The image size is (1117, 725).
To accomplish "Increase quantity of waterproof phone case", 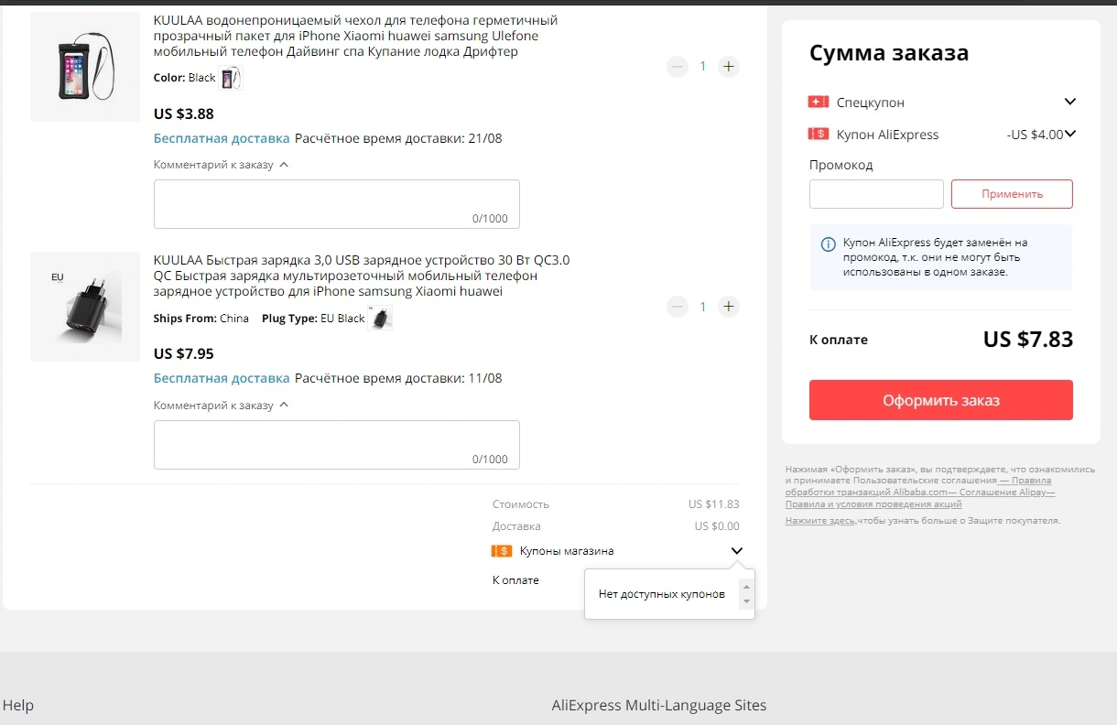I will (728, 66).
